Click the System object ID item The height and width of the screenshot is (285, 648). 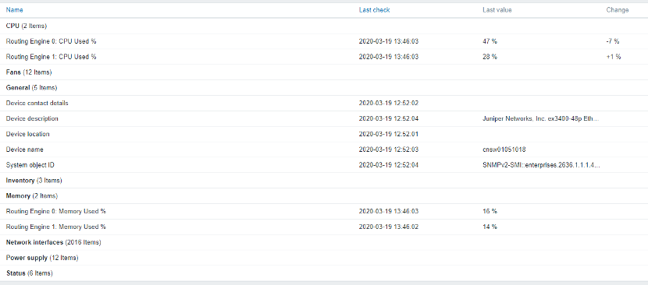coord(30,165)
